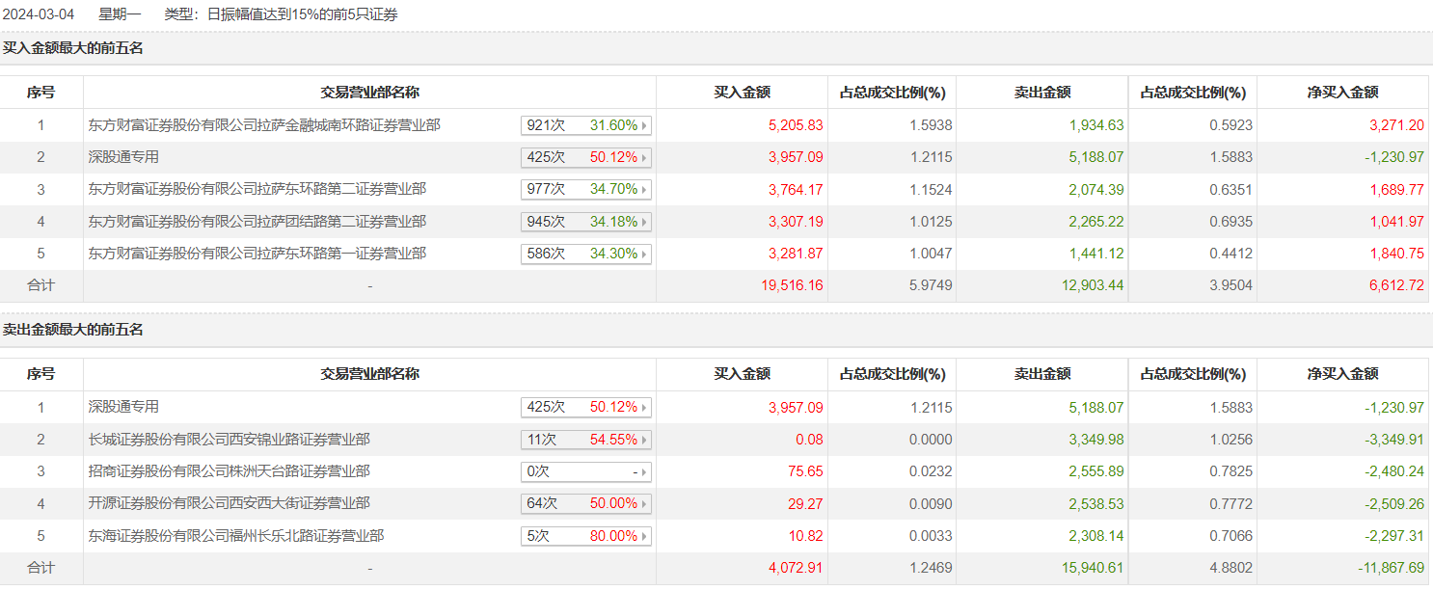
Task: Click 深股通专用 in the buy table
Action: click(123, 157)
